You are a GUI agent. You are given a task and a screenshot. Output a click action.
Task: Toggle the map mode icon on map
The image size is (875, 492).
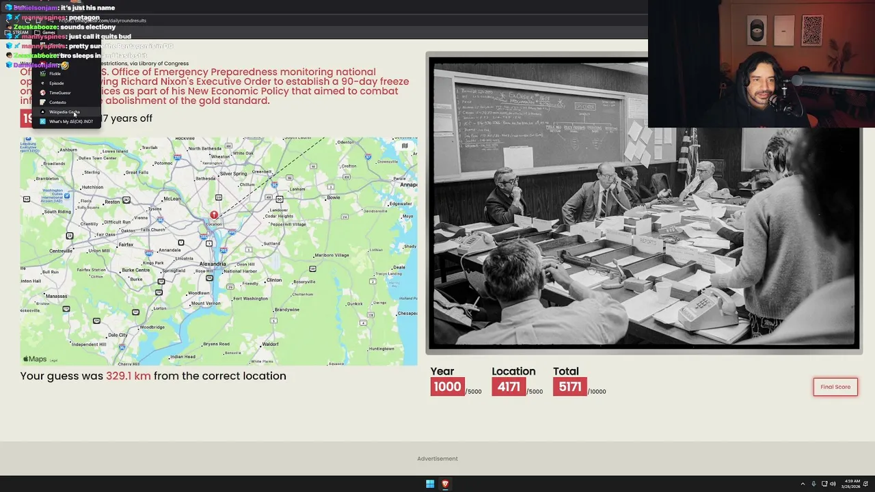(x=405, y=146)
